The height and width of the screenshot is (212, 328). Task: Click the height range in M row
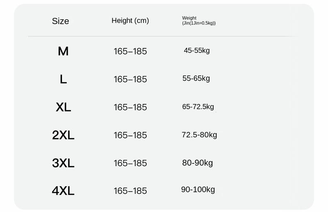(x=130, y=52)
